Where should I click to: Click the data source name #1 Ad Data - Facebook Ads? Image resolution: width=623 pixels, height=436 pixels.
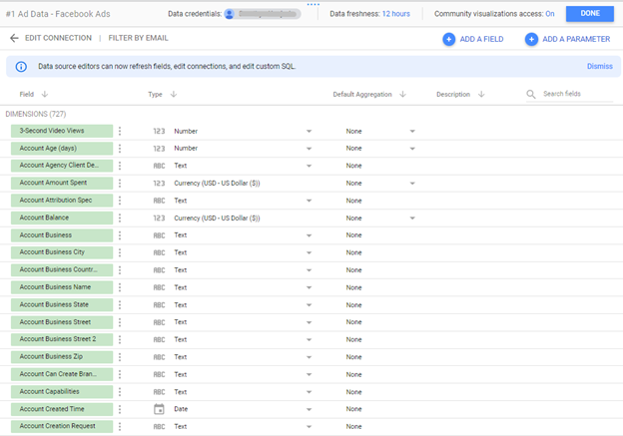[58, 14]
